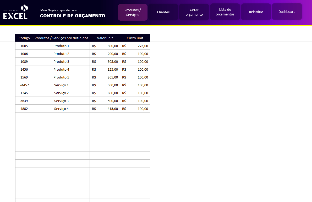Select Serviço 1 unit cost 100,00

coord(135,85)
